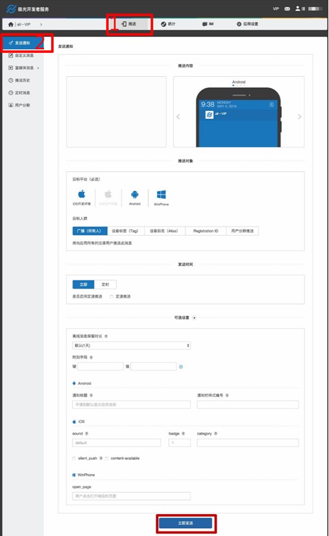329x536 pixels.
Task: Open the mail envelope icon in header
Action: point(287,9)
